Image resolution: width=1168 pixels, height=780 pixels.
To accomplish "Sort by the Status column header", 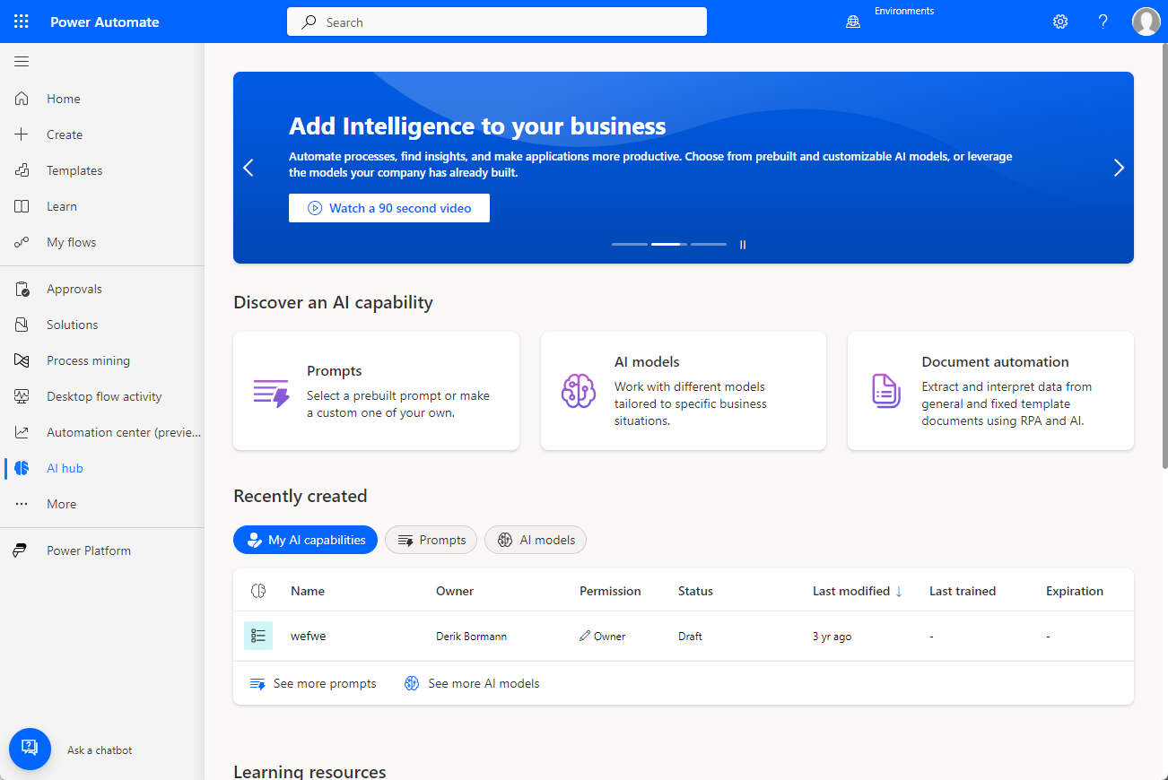I will coord(695,591).
